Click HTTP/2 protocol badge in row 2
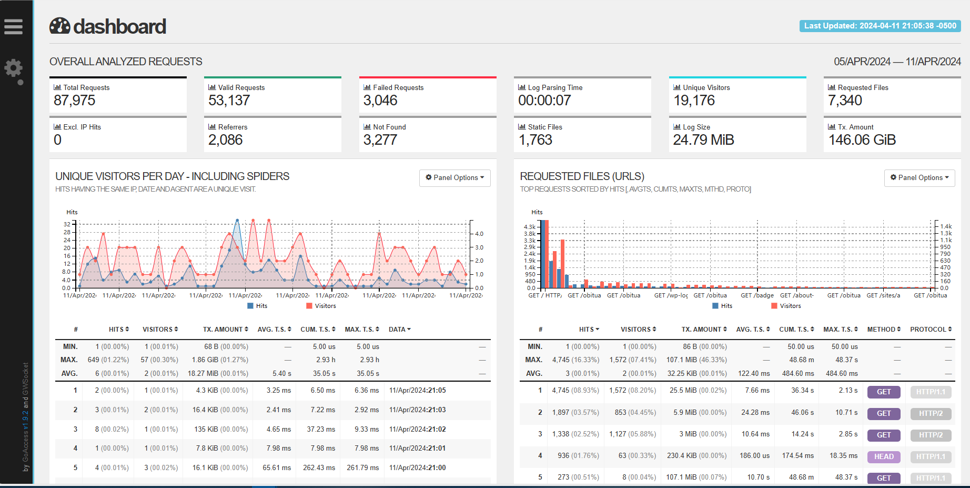This screenshot has height=488, width=970. click(x=931, y=414)
